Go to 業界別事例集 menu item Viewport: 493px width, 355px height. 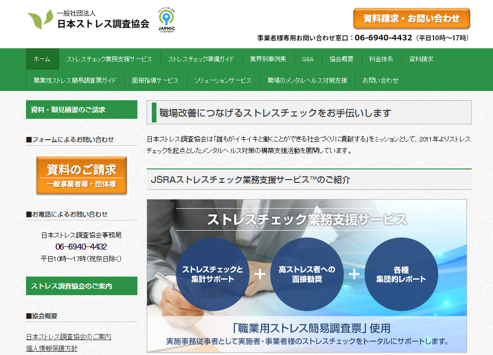coord(268,59)
